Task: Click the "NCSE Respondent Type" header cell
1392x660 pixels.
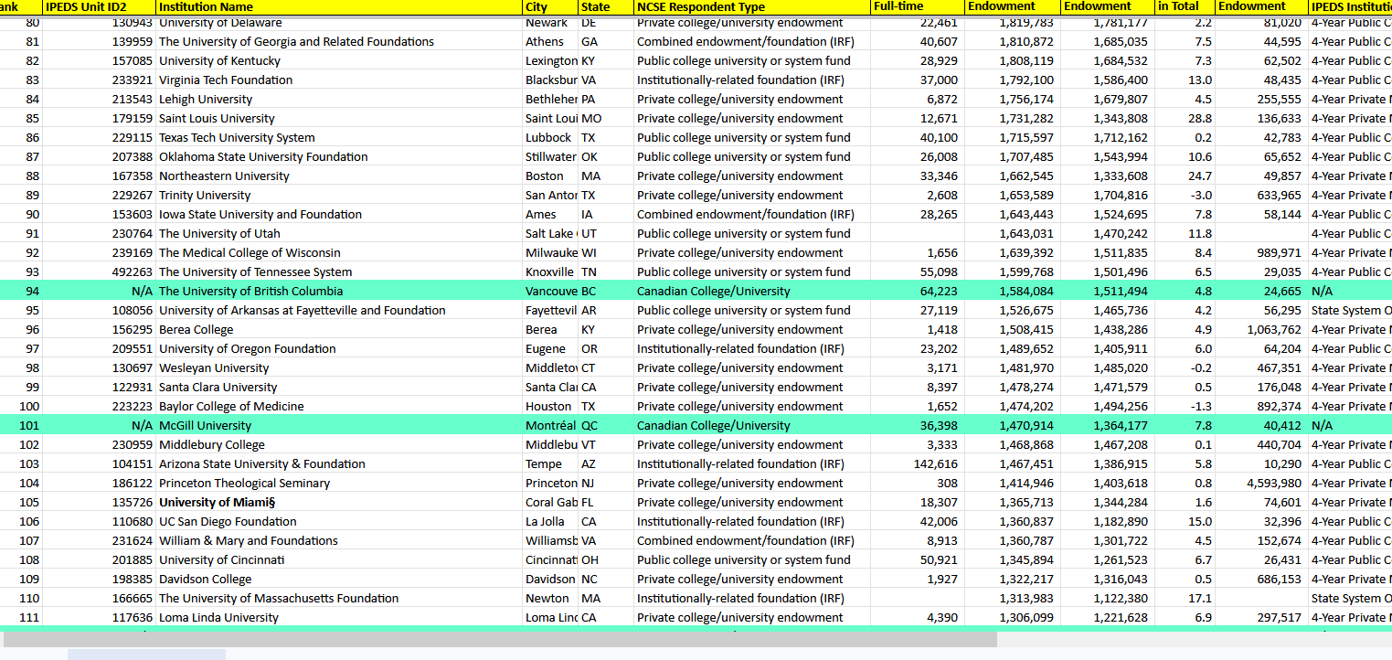Action: tap(752, 6)
